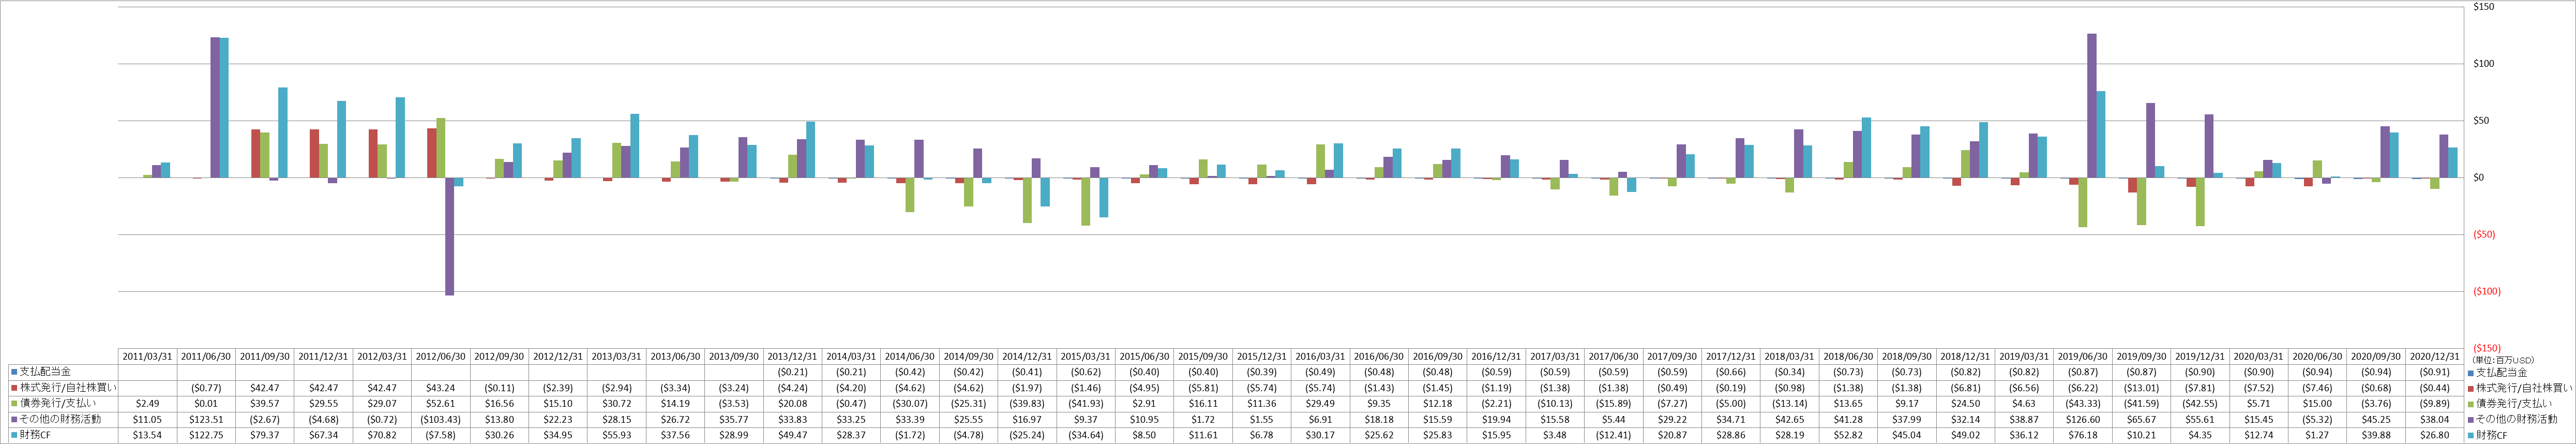Click the $39.88 cell
The width and height of the screenshot is (2576, 444).
[x=2375, y=436]
